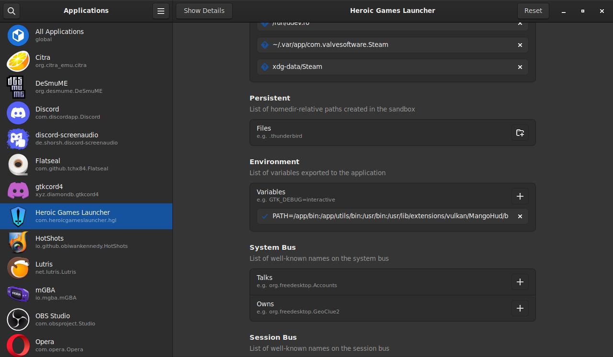Click the Flatseal app icon
Screen dimensions: 613x357
[18, 165]
